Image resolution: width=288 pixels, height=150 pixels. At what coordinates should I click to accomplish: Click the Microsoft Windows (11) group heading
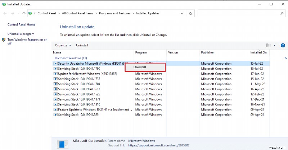(x=71, y=58)
